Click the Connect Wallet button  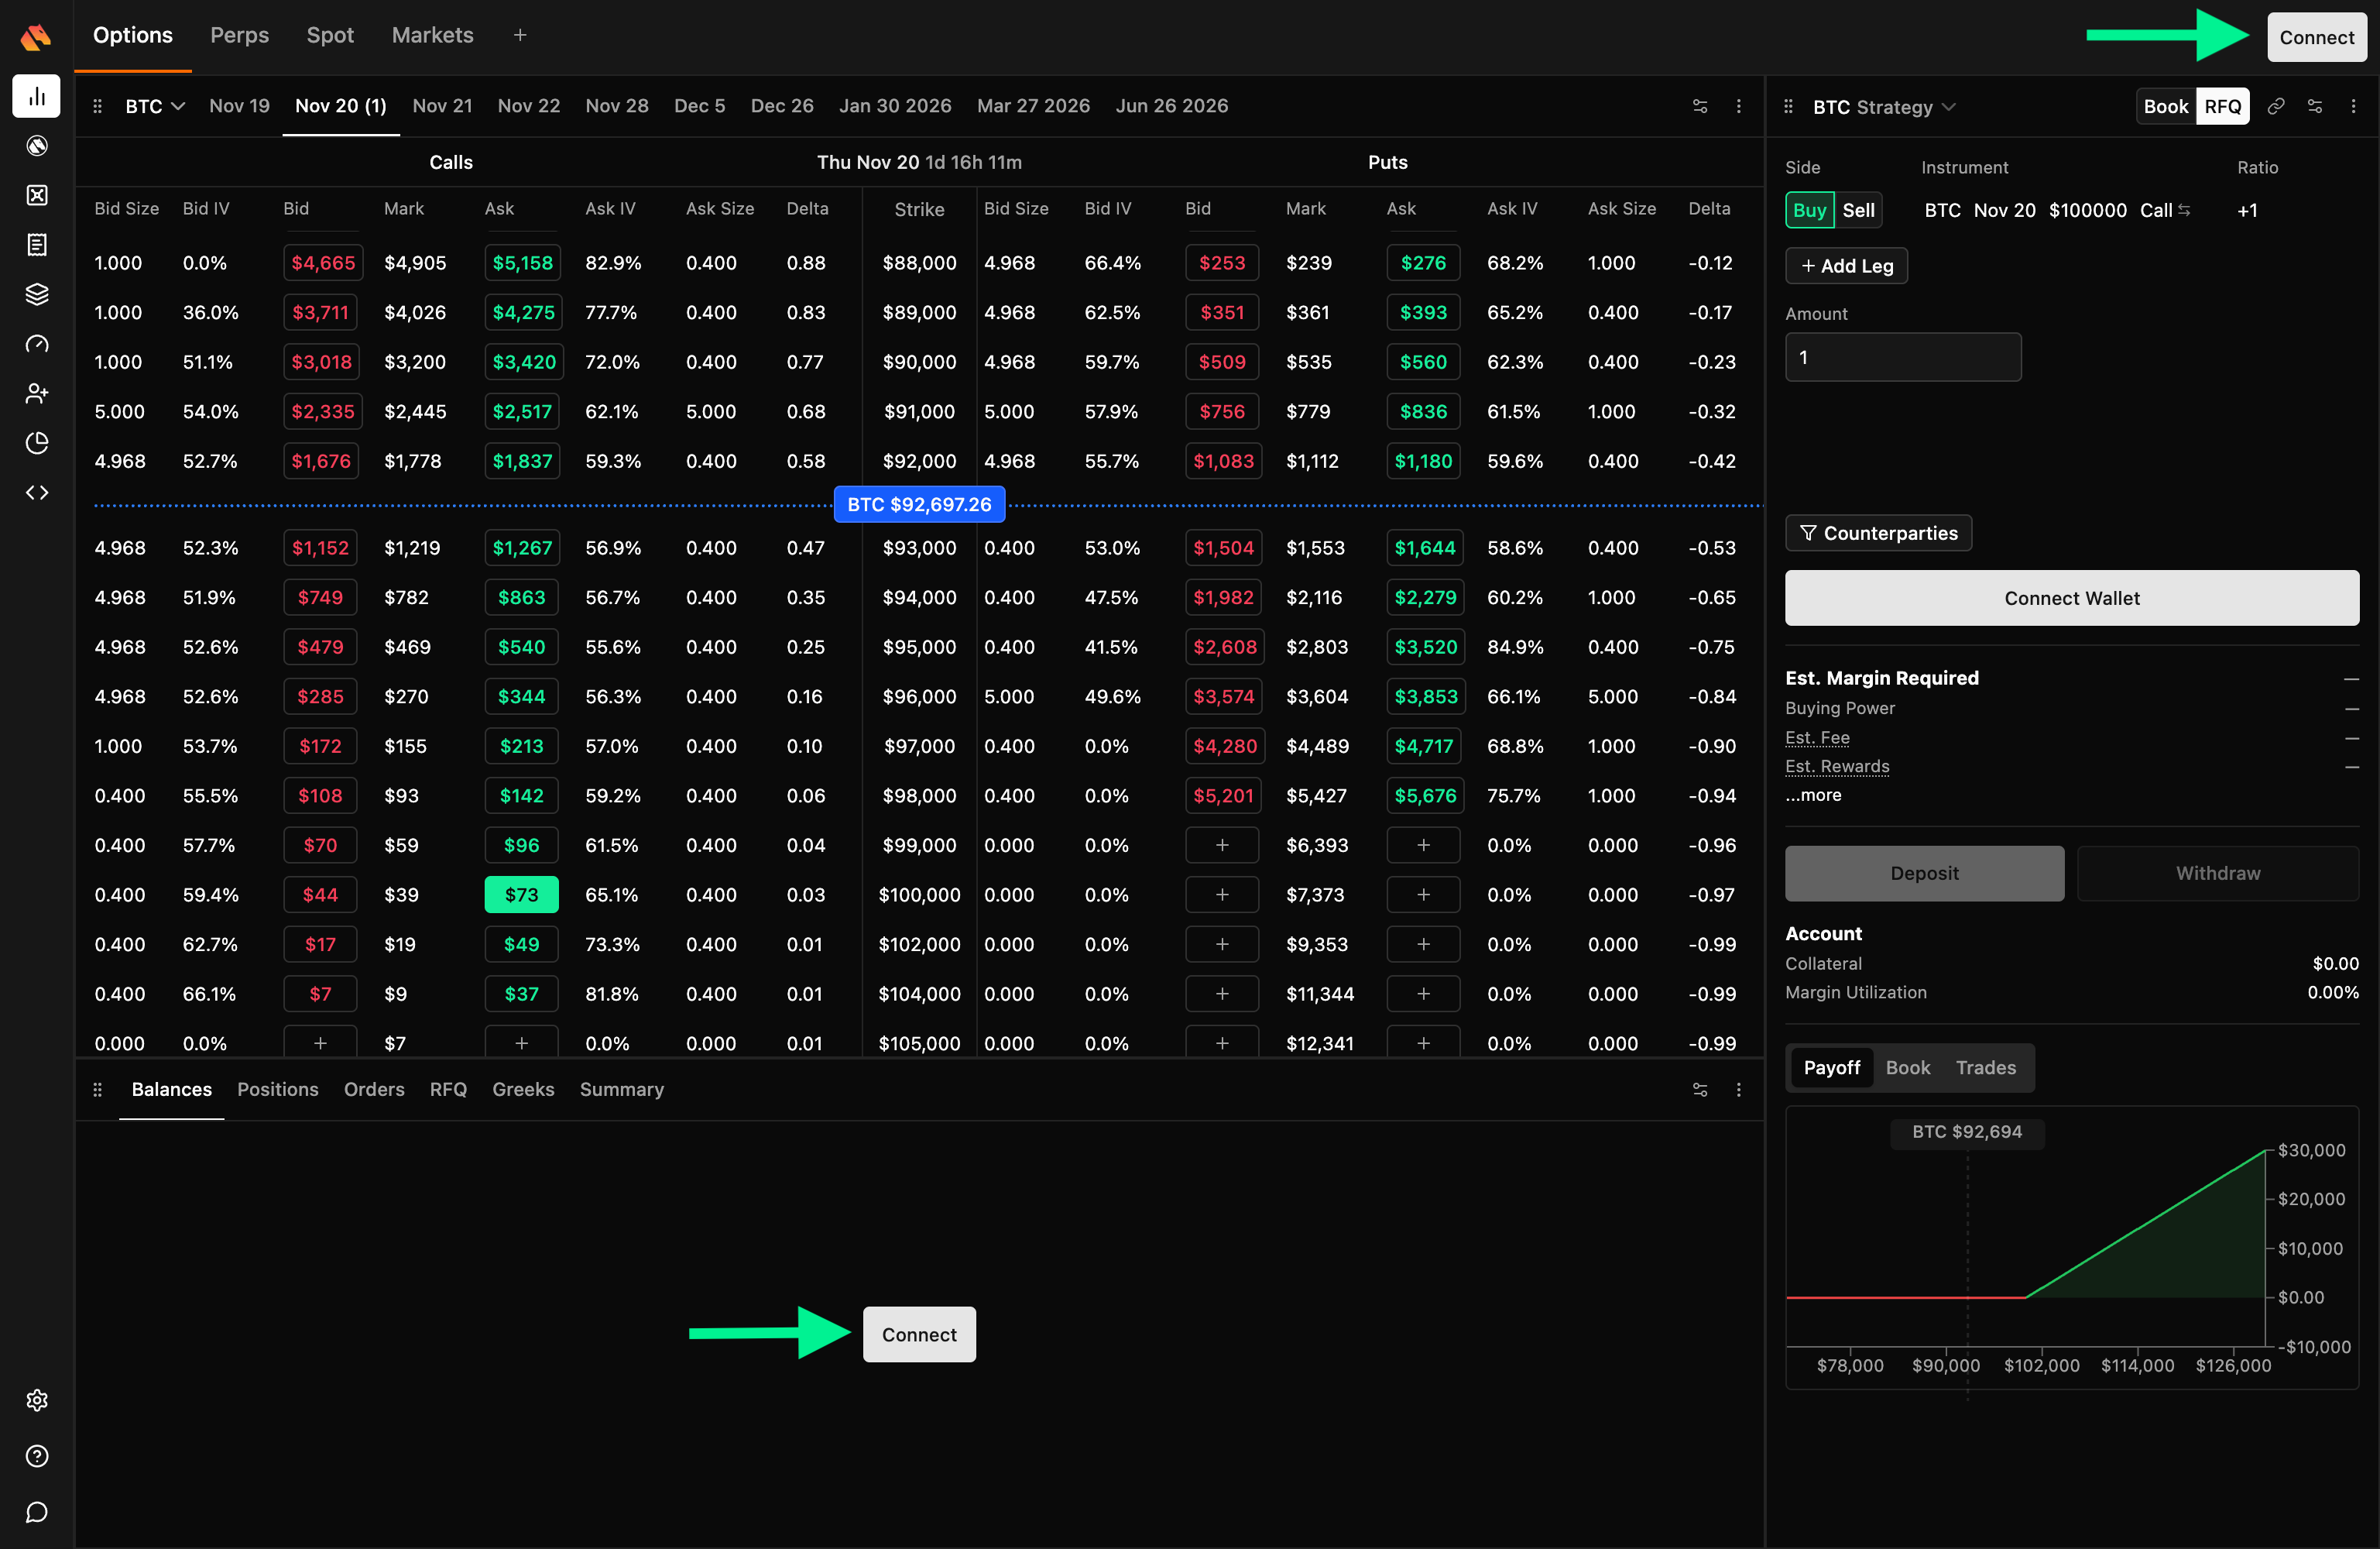point(2071,599)
